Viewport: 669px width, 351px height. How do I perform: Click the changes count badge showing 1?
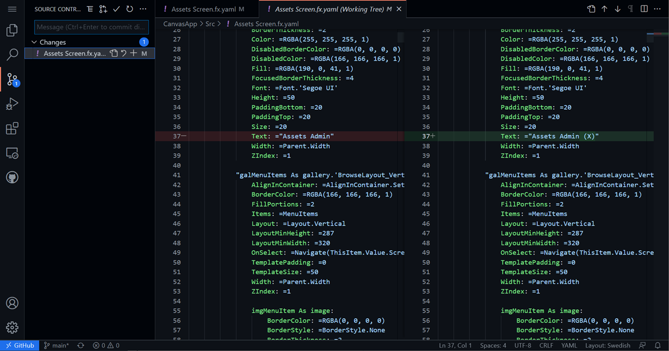144,42
